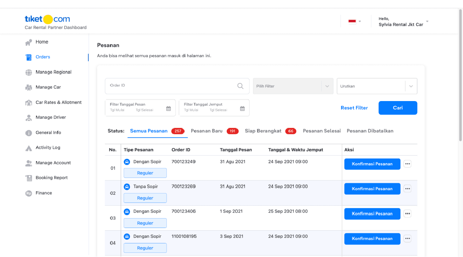Click the Reset Filter link
The image size is (463, 257).
(x=354, y=108)
